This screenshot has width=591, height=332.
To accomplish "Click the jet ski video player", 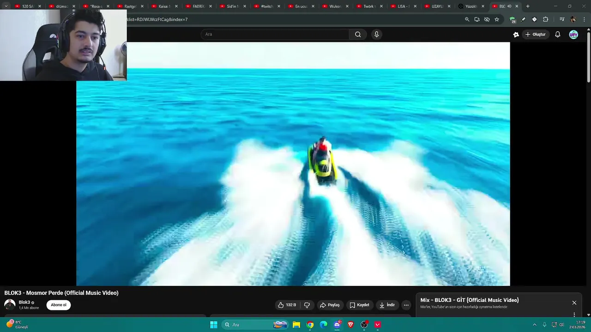I will (x=293, y=164).
